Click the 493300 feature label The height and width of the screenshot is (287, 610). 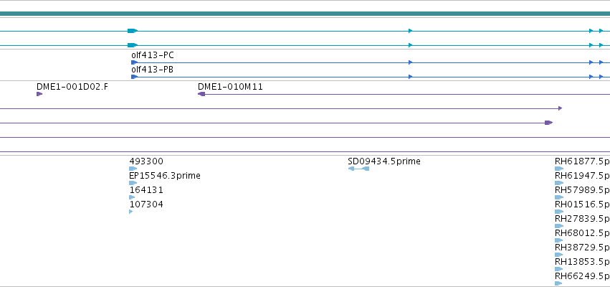(146, 161)
